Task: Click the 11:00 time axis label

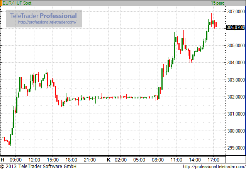Action: click(176, 160)
